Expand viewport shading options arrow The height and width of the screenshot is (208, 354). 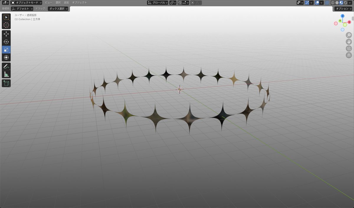pyautogui.click(x=350, y=3)
